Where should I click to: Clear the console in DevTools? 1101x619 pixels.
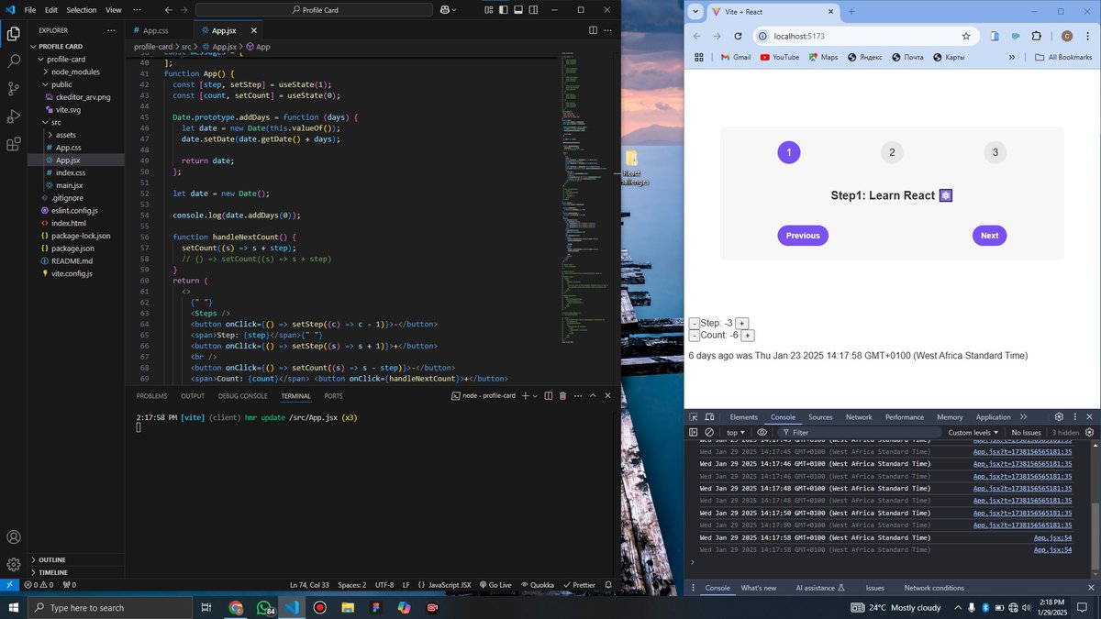coord(709,432)
